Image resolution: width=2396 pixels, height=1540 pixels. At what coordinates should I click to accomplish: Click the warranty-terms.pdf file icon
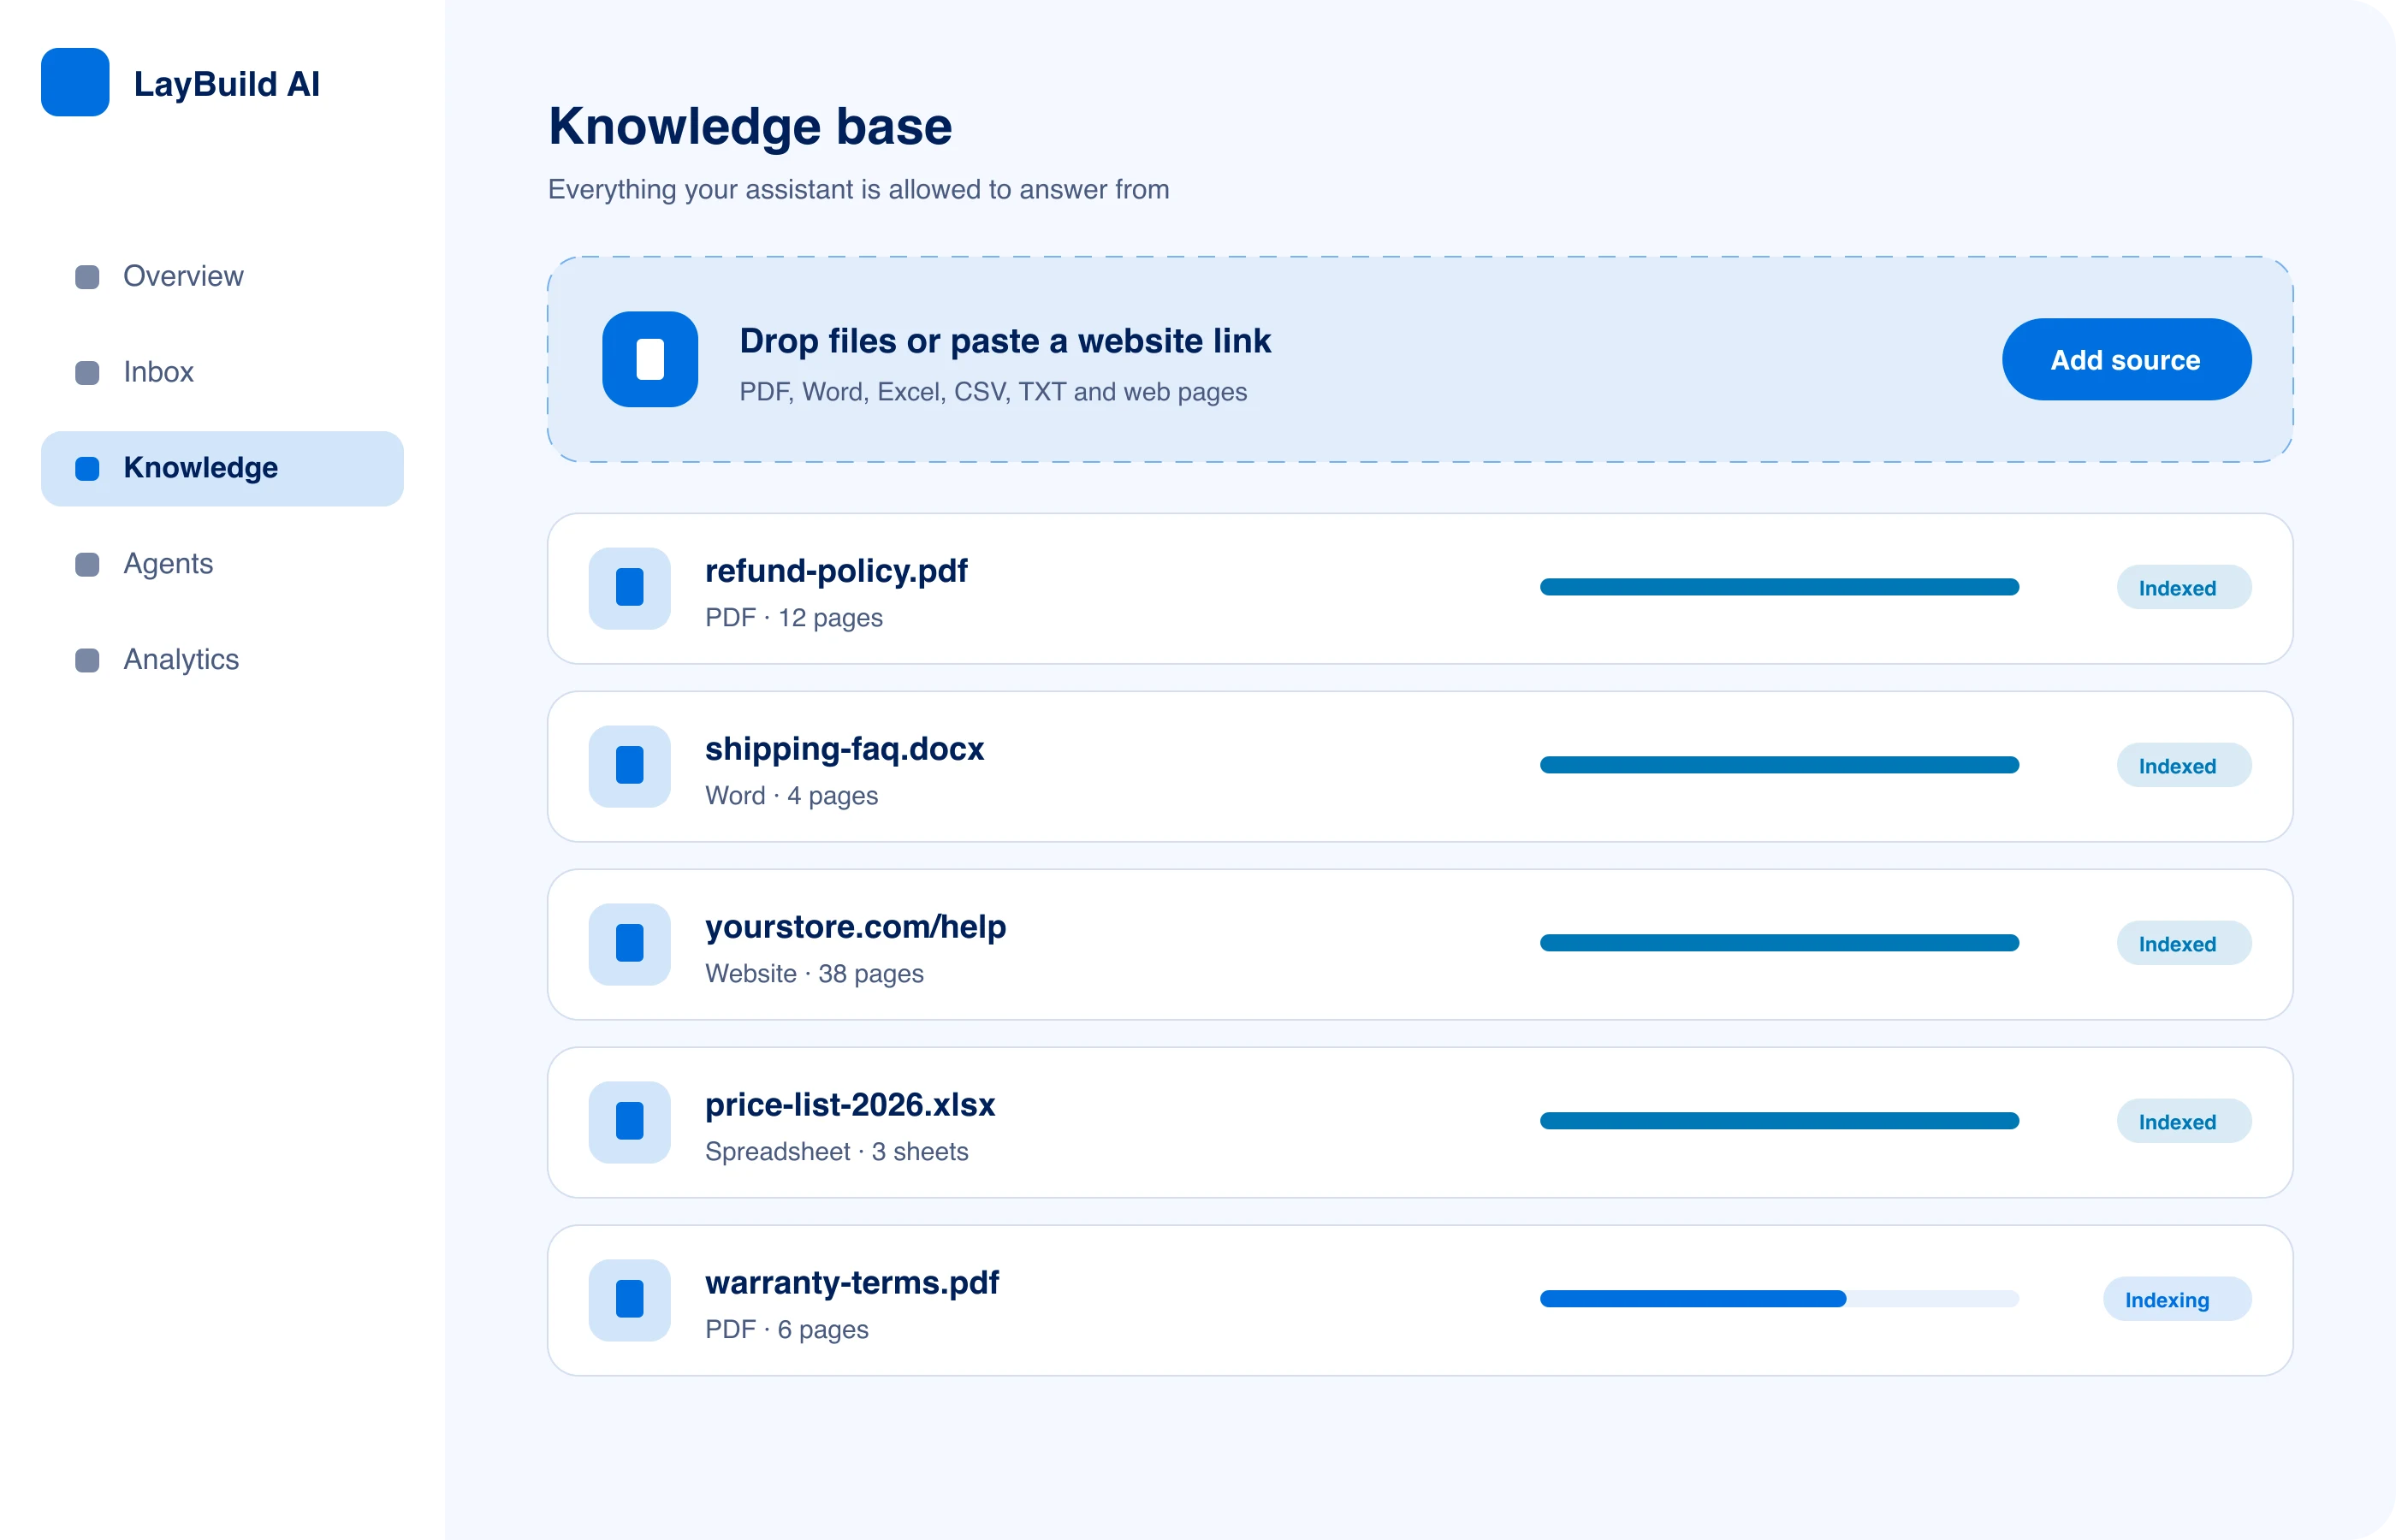[x=629, y=1300]
